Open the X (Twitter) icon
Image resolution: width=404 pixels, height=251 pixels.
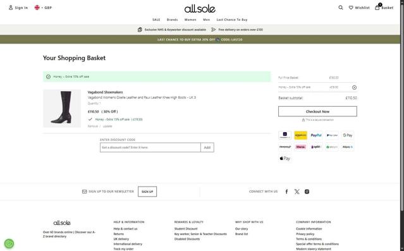point(297,192)
